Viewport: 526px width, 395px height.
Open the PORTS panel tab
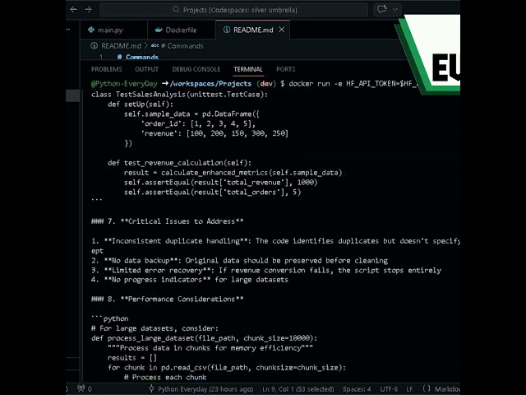coord(286,69)
